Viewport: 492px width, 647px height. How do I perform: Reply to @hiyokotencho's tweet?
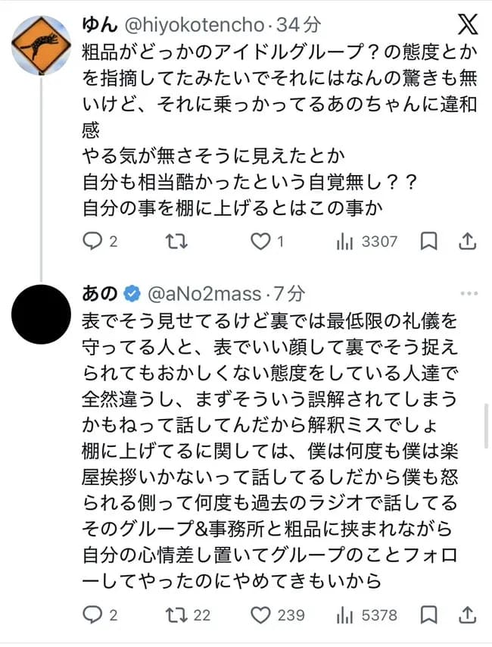point(93,241)
